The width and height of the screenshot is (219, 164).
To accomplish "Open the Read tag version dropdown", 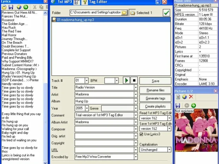I will pyautogui.click(x=169, y=118).
